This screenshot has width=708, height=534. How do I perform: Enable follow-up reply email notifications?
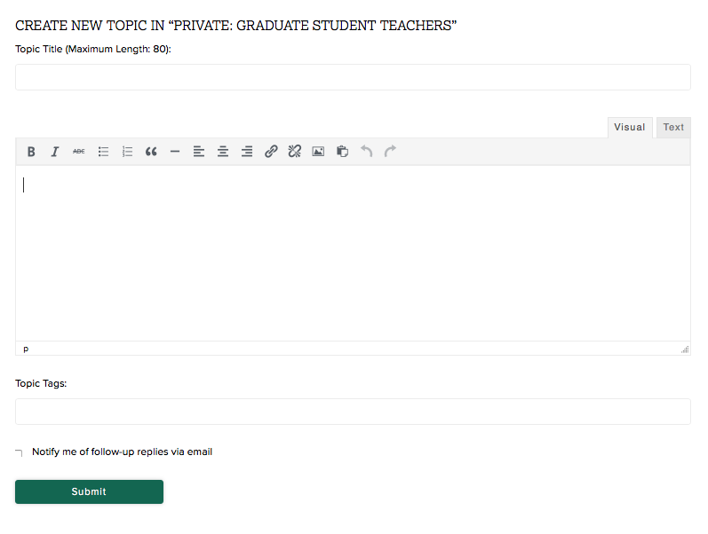click(20, 452)
